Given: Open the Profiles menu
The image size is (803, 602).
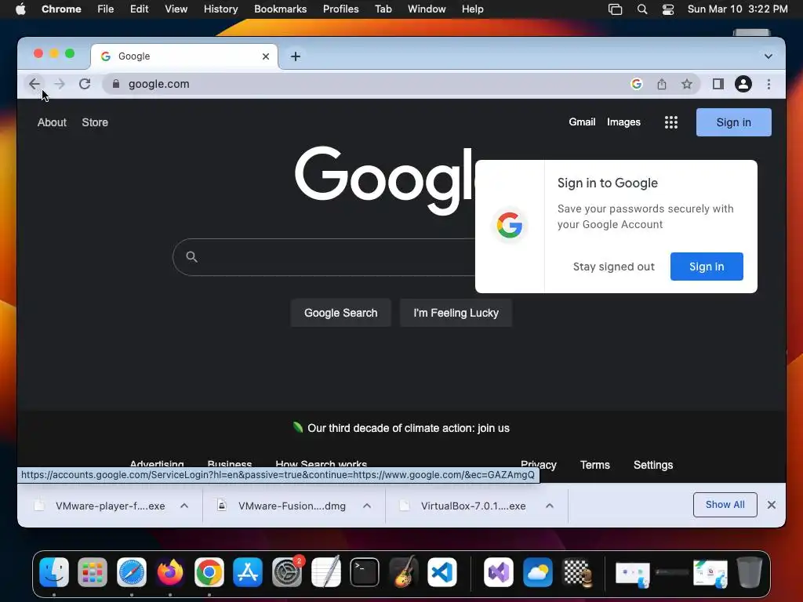Looking at the screenshot, I should click(340, 9).
